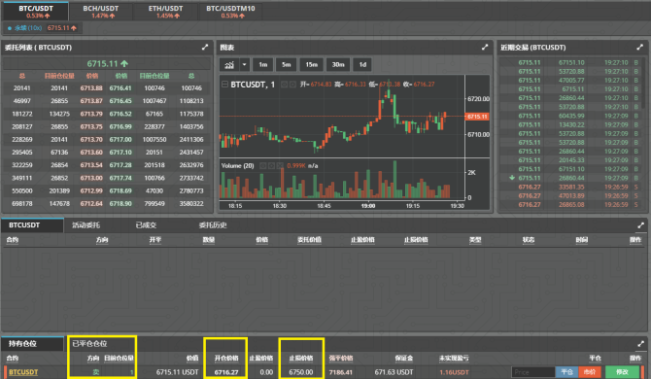Screen dimensions: 651x379
Task: Switch chart to 15m interval
Action: click(311, 65)
